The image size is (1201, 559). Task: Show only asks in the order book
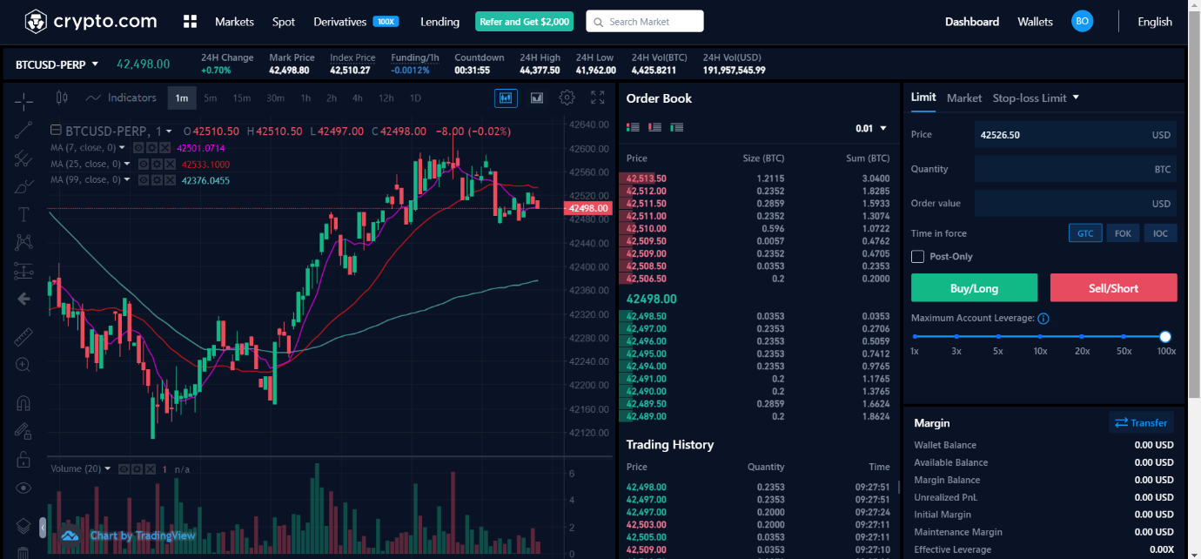(654, 127)
